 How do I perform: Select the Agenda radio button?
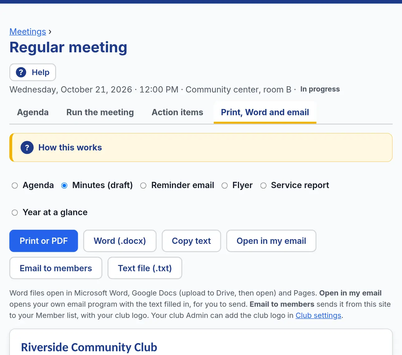pyautogui.click(x=15, y=186)
